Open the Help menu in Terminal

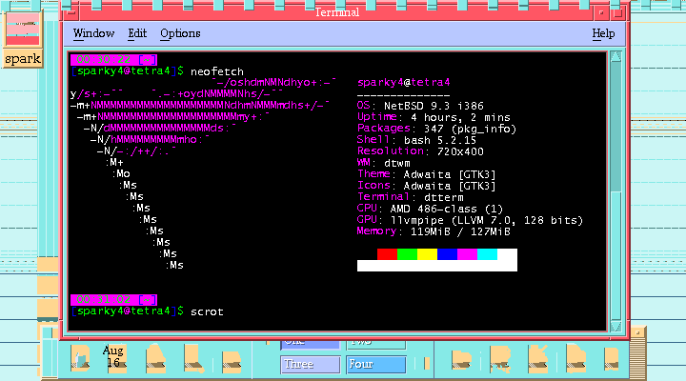pos(603,33)
